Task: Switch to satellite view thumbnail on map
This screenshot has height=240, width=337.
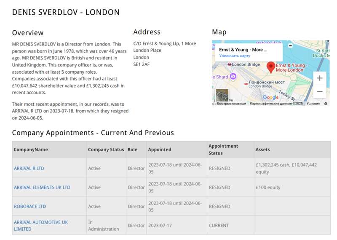Action: point(222,95)
